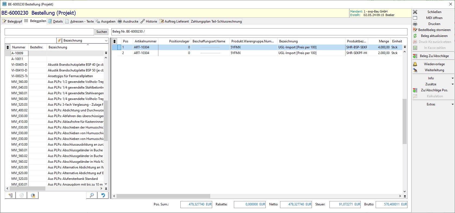Click the blue undo arrow button
This screenshot has height=213, width=455.
103,195
